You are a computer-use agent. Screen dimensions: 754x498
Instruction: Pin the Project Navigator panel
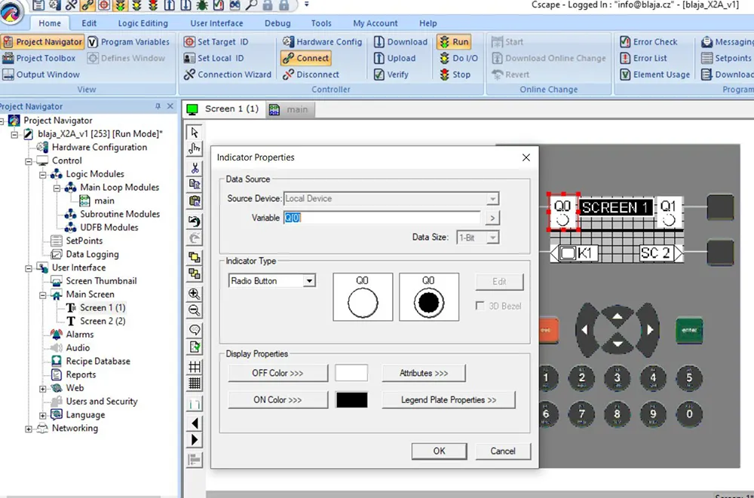tap(158, 106)
